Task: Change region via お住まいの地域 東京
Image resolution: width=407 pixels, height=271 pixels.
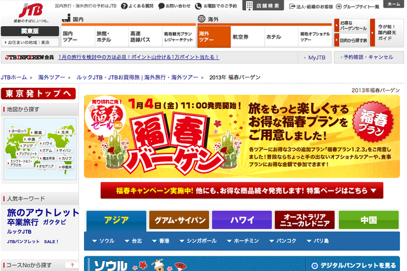Action: point(30,43)
